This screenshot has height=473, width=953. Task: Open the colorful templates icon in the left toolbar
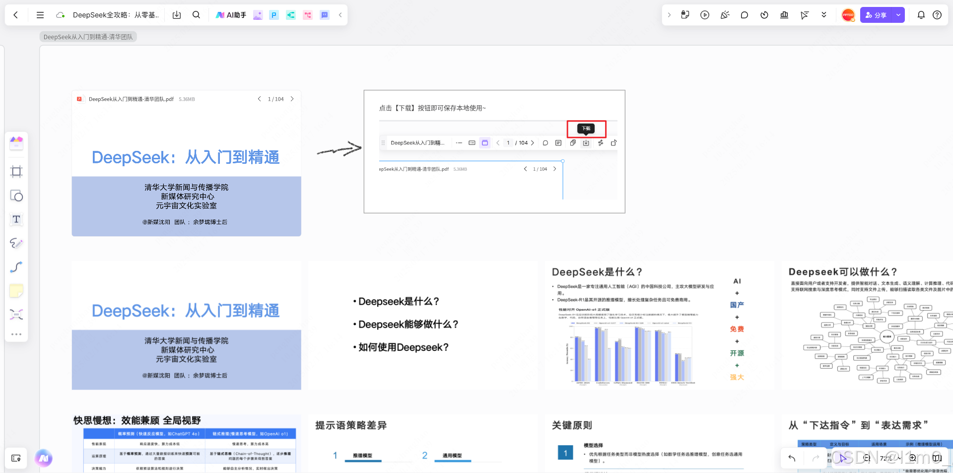tap(16, 143)
